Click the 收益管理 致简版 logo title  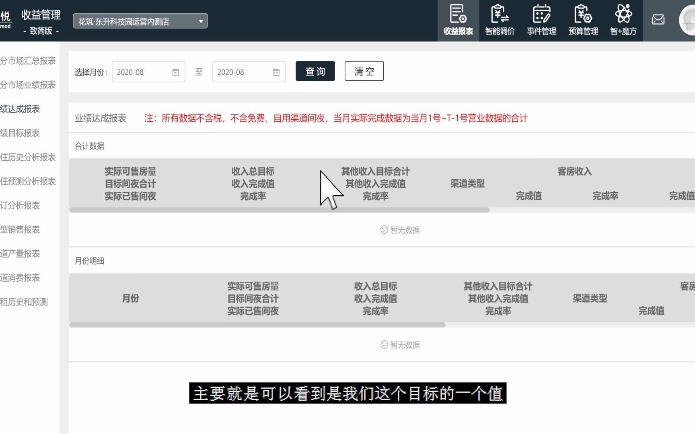pos(41,21)
